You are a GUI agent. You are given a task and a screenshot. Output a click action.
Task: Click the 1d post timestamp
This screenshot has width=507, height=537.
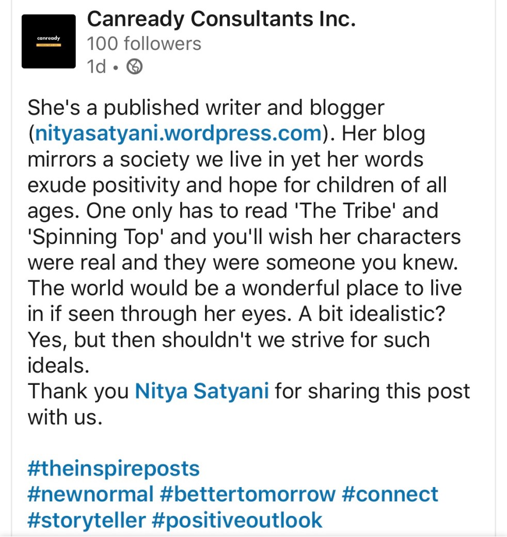point(96,67)
